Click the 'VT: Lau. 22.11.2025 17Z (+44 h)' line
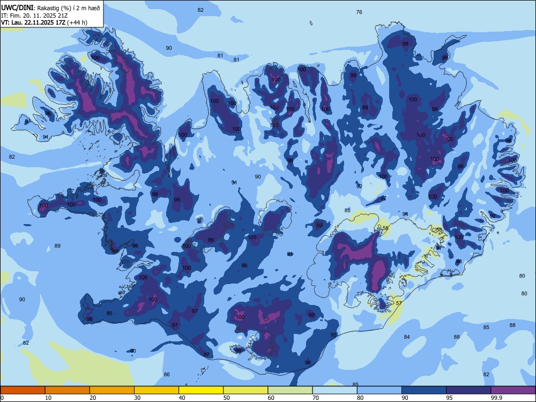Screen dimensions: 536x402 44,23
